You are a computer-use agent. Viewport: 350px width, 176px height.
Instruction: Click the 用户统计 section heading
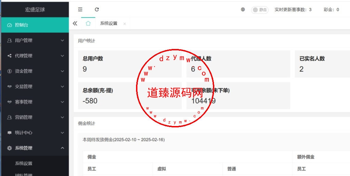(86, 41)
